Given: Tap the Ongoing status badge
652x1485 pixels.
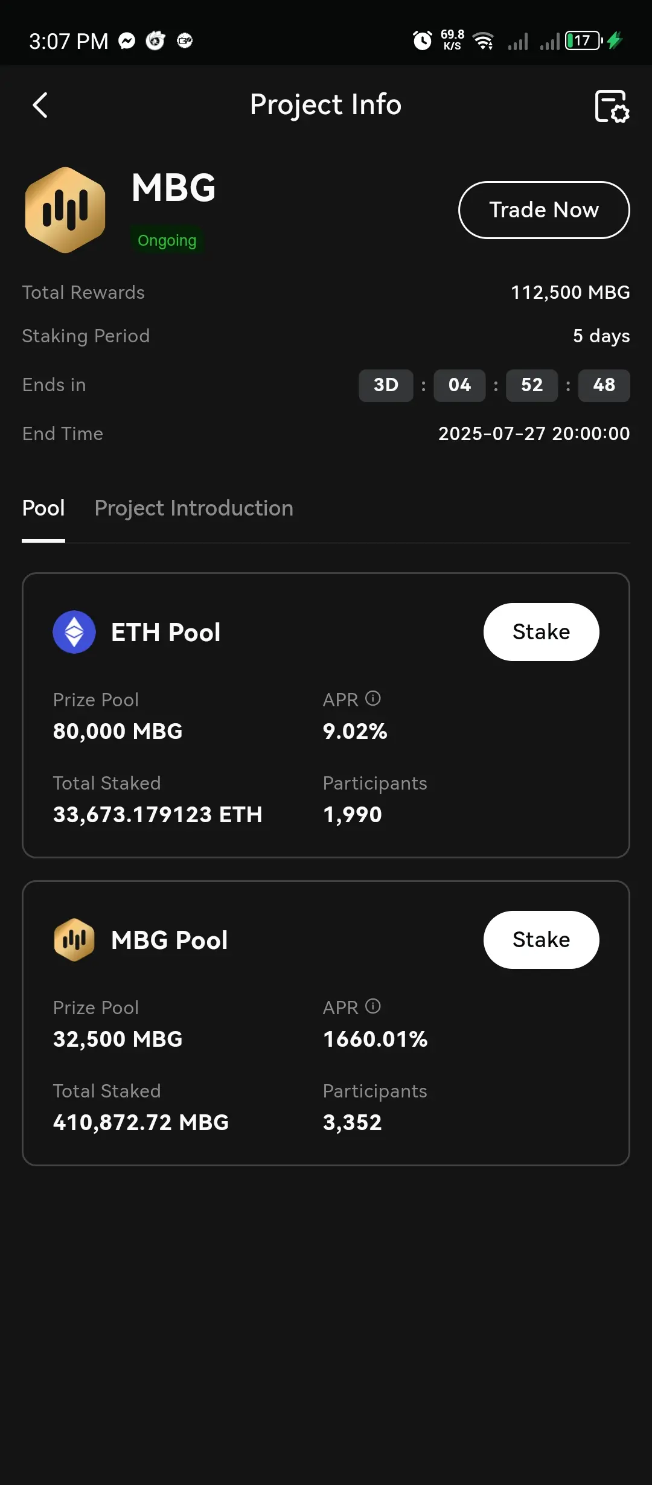Looking at the screenshot, I should 167,240.
